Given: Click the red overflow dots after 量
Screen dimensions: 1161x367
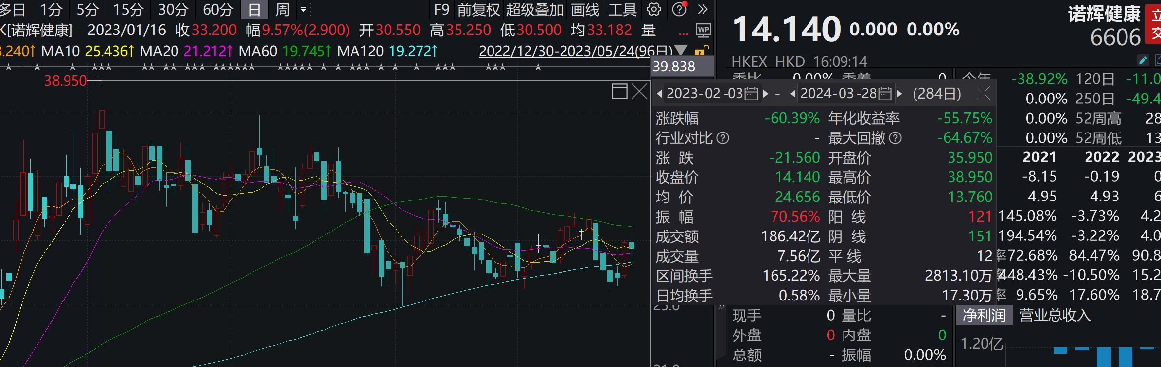Looking at the screenshot, I should point(683,33).
